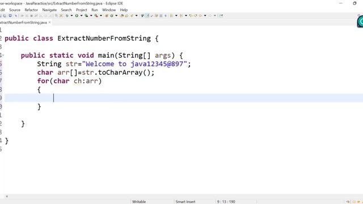Viewport: 363px width, 204px height.
Task: Collapse the main method fold marker
Action: coord(3,56)
